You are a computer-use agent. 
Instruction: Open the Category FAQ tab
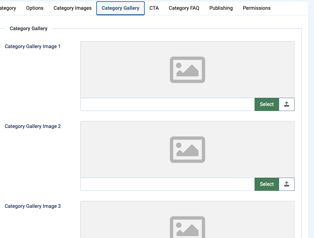(184, 8)
